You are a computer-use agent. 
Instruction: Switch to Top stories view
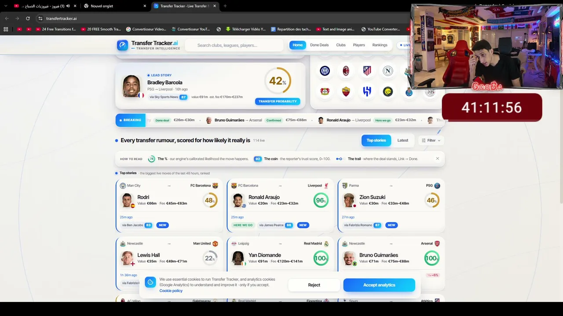click(376, 140)
